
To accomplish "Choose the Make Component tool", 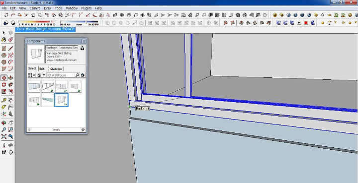I will pos(10,33).
